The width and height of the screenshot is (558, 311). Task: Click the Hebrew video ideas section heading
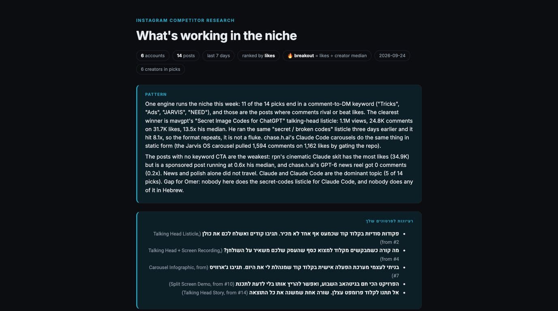pyautogui.click(x=389, y=221)
